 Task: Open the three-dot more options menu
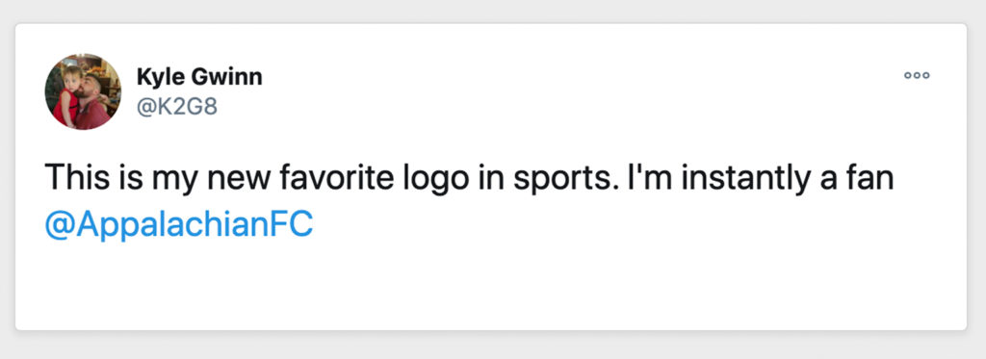(x=917, y=75)
